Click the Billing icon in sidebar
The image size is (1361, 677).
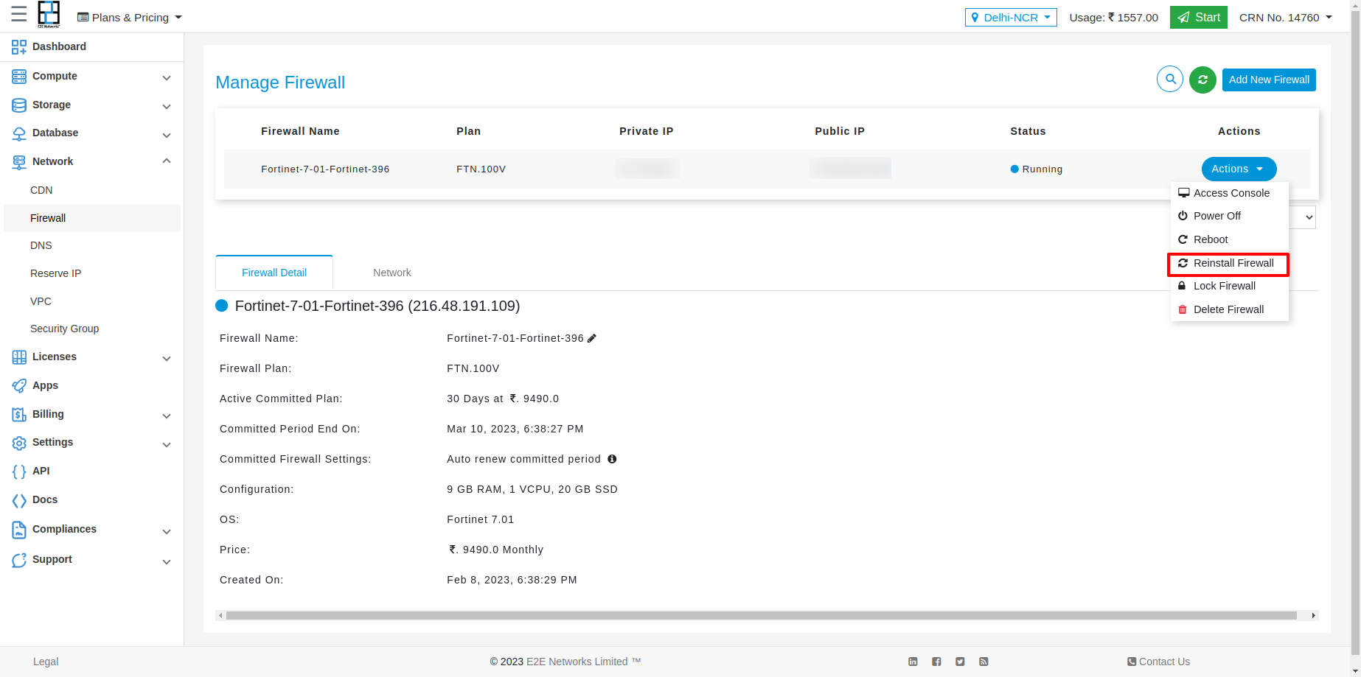pos(19,415)
